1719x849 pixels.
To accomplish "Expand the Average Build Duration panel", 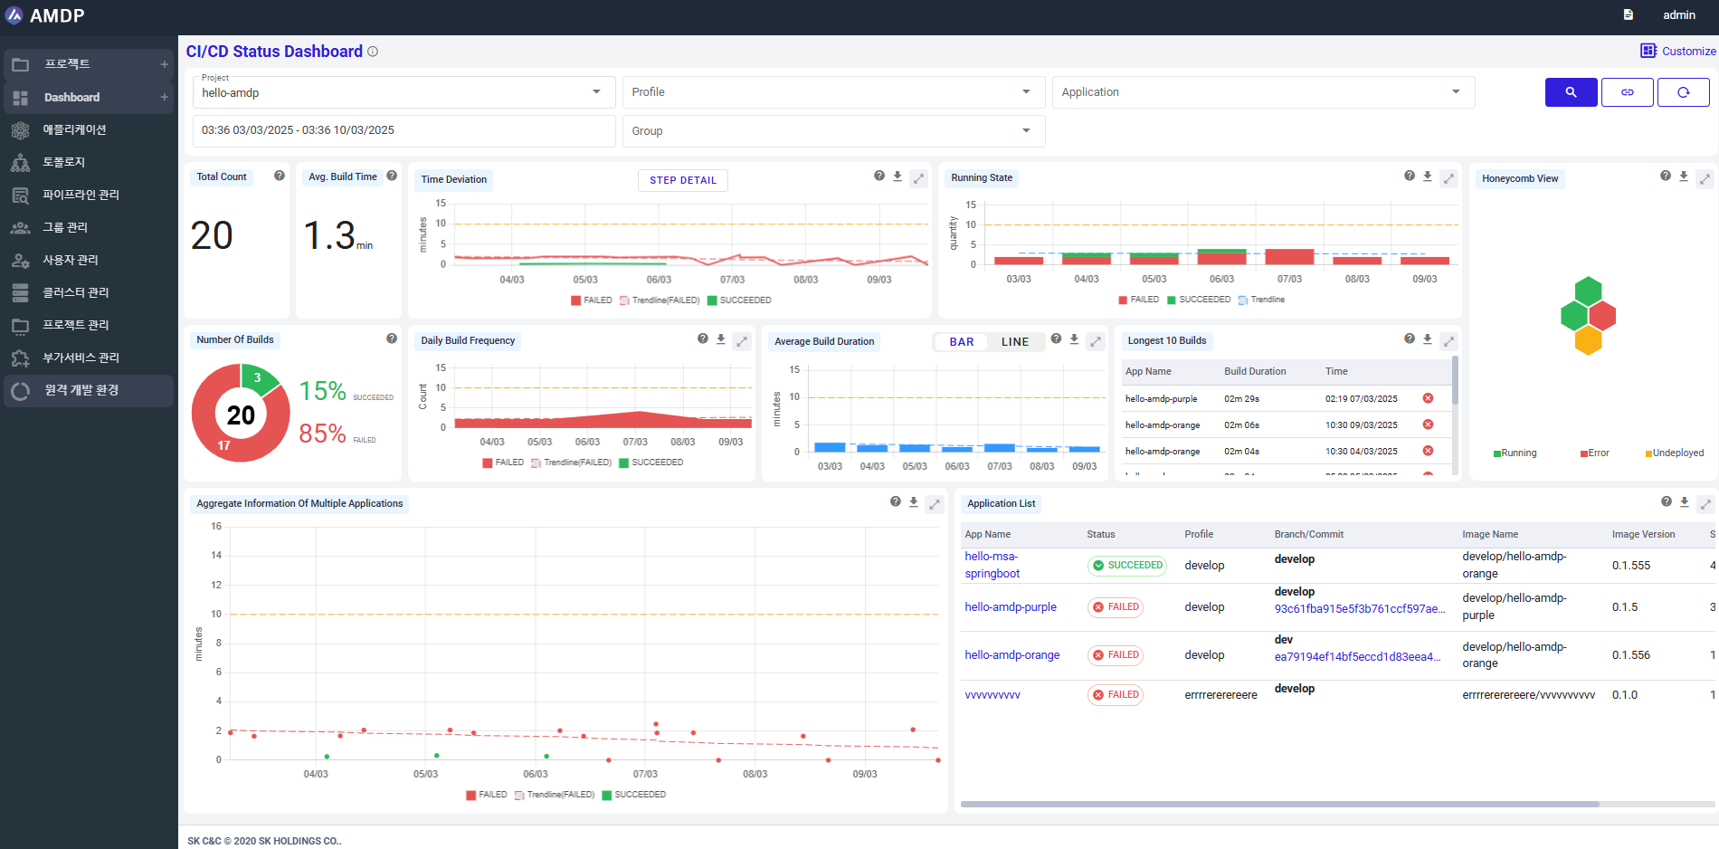I will tap(1096, 341).
